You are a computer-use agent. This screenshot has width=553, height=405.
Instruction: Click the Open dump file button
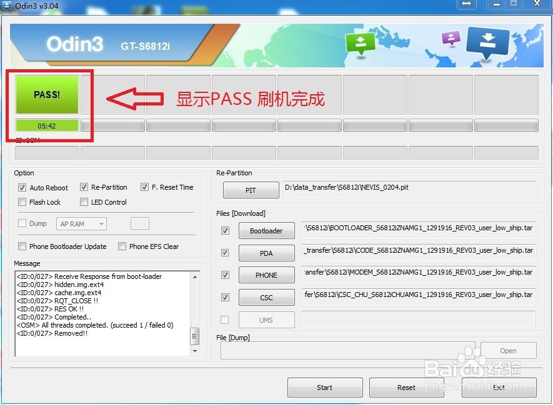508,351
